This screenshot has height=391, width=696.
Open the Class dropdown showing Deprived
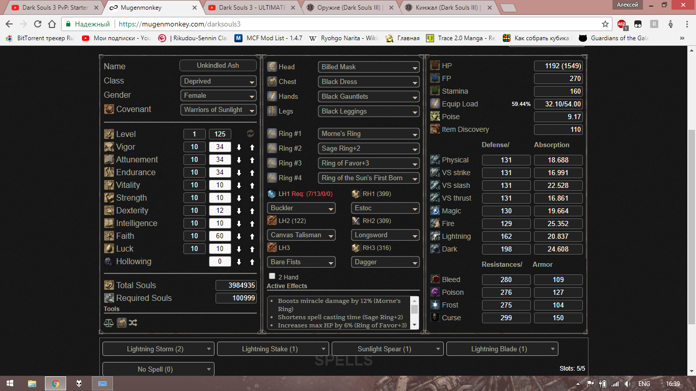point(219,81)
